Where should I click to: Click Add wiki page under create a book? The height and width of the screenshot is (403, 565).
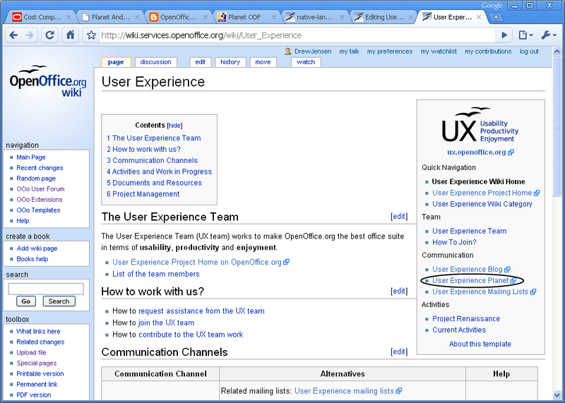37,248
